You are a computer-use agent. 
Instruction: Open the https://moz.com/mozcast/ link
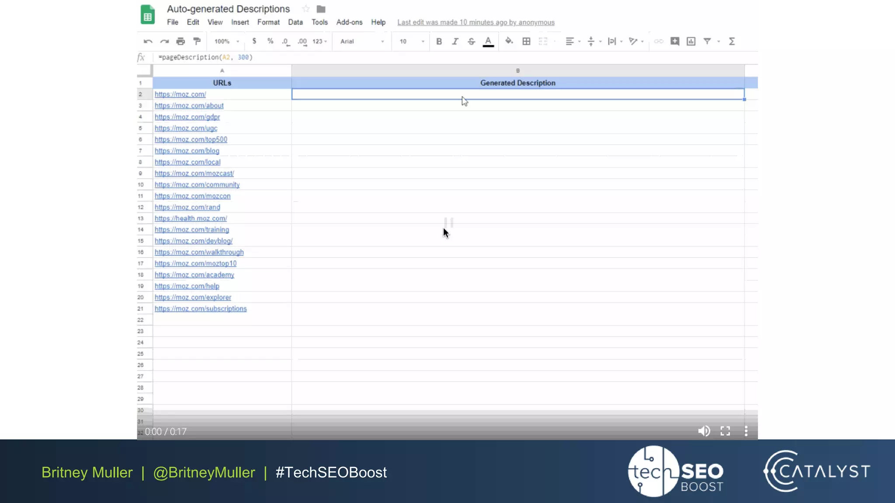point(194,173)
